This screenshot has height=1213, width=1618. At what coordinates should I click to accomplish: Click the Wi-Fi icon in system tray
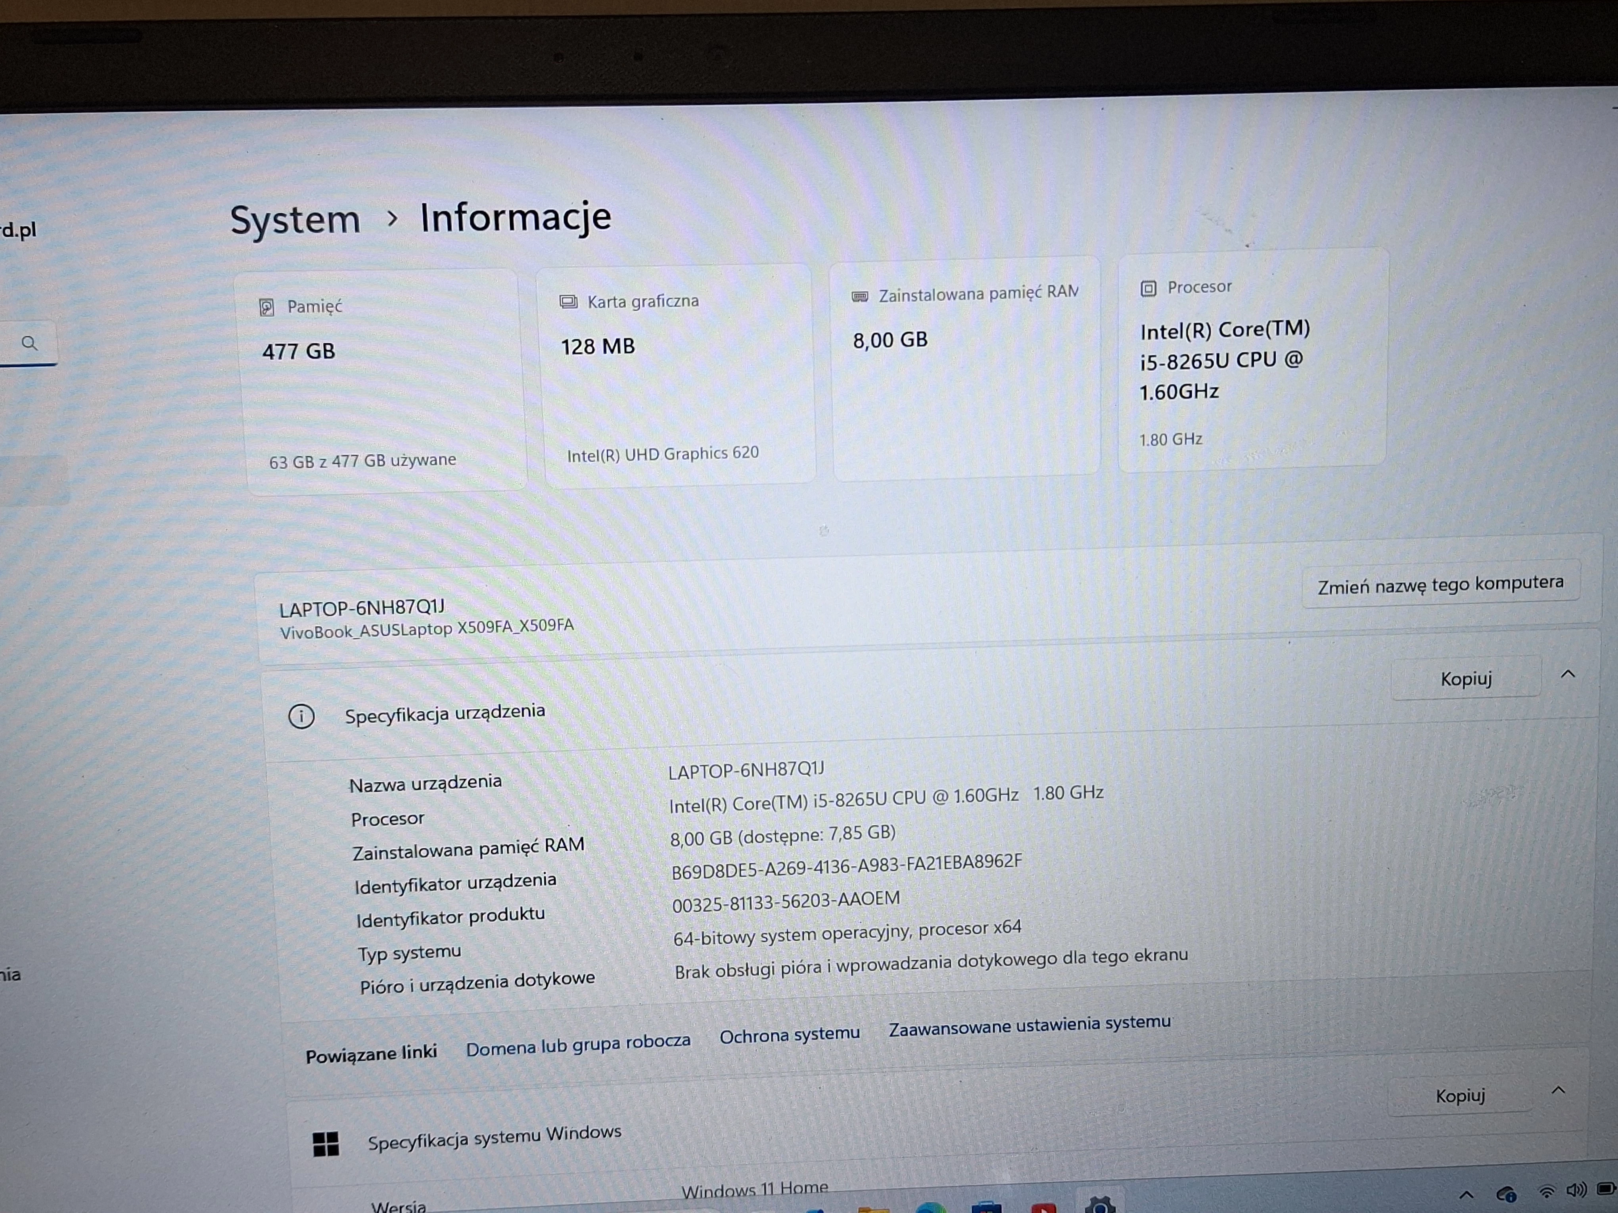(x=1545, y=1192)
